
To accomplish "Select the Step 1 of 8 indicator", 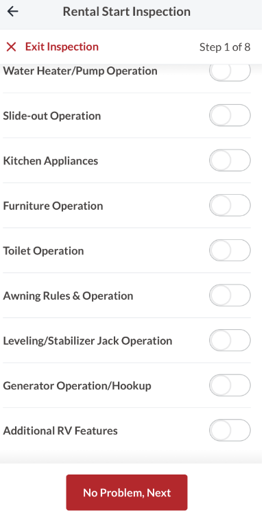I will (225, 47).
